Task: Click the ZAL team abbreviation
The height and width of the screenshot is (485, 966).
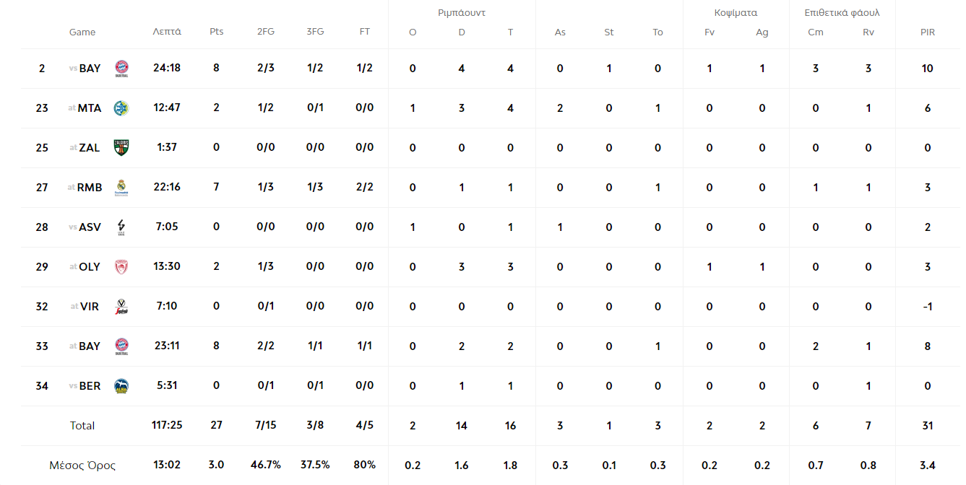Action: 90,148
